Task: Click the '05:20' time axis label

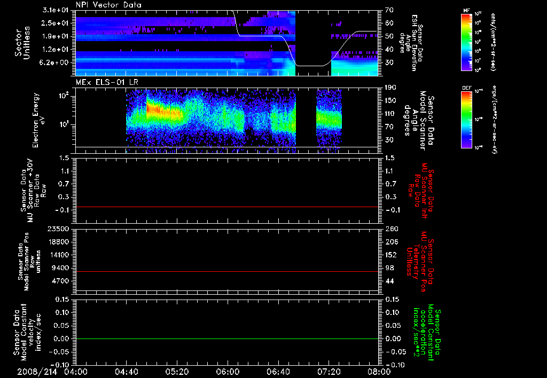Action: (177, 372)
